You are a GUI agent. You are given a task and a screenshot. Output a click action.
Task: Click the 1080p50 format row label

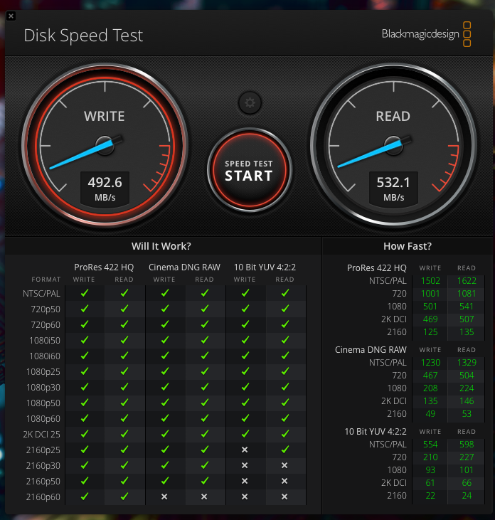(43, 403)
